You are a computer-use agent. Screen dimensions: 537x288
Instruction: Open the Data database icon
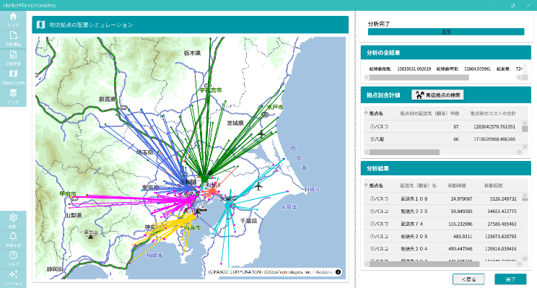tap(13, 97)
